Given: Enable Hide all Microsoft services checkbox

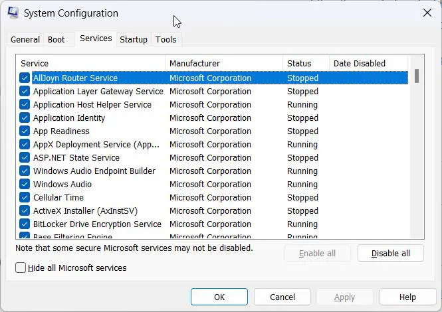Looking at the screenshot, I should coord(21,268).
